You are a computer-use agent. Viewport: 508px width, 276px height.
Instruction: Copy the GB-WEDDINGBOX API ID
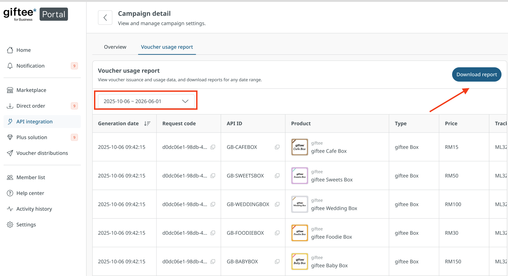pyautogui.click(x=277, y=204)
